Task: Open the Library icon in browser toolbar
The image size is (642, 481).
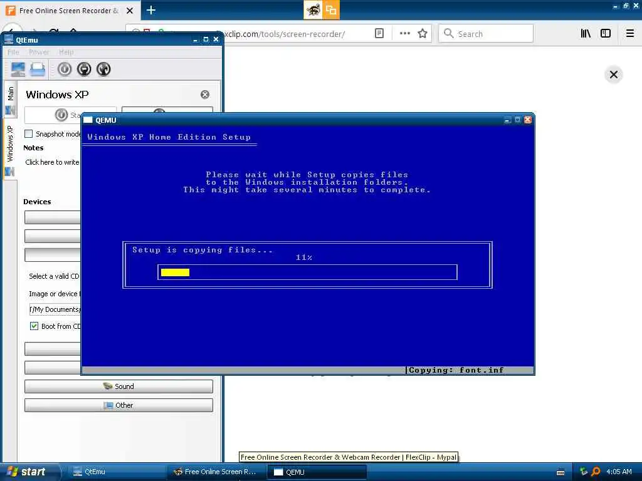Action: [586, 34]
